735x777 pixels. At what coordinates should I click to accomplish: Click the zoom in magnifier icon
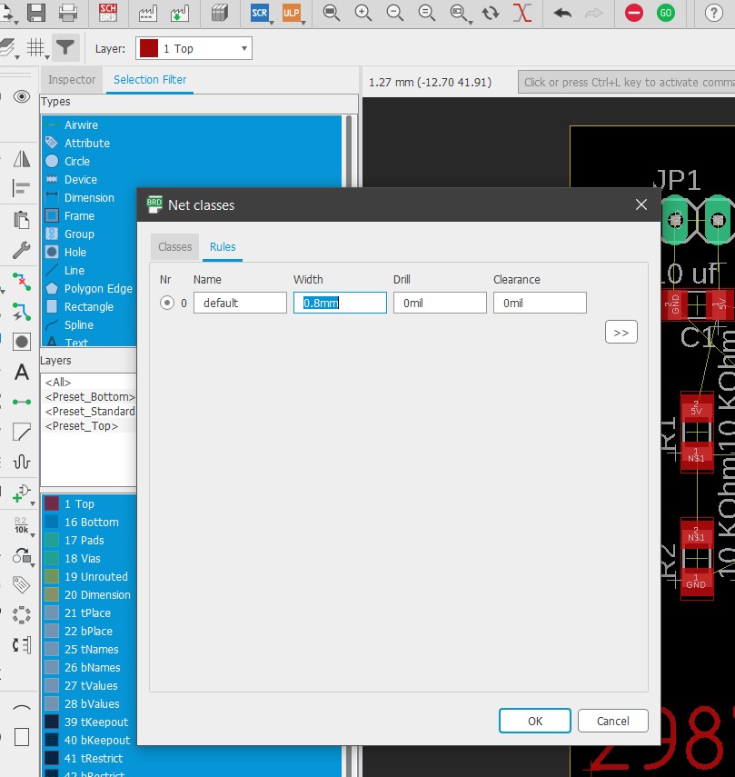[x=363, y=13]
